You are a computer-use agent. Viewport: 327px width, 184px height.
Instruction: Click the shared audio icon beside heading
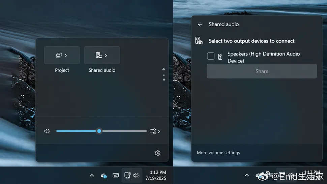(x=199, y=41)
